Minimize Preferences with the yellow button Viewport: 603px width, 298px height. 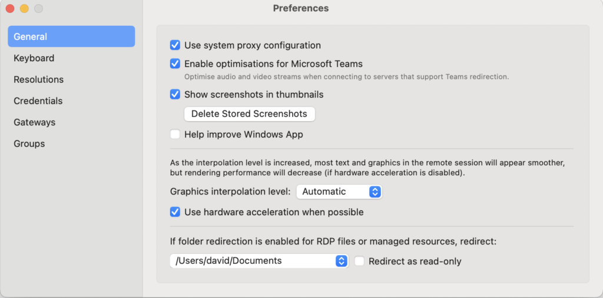24,8
